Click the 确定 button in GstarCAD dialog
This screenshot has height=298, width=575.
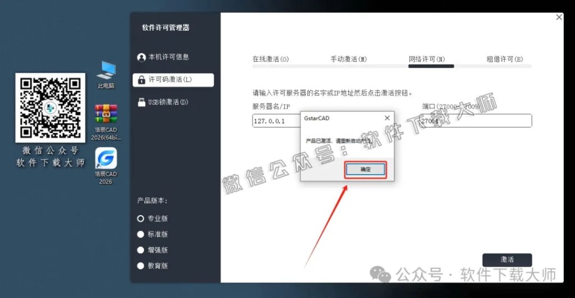[x=365, y=169]
